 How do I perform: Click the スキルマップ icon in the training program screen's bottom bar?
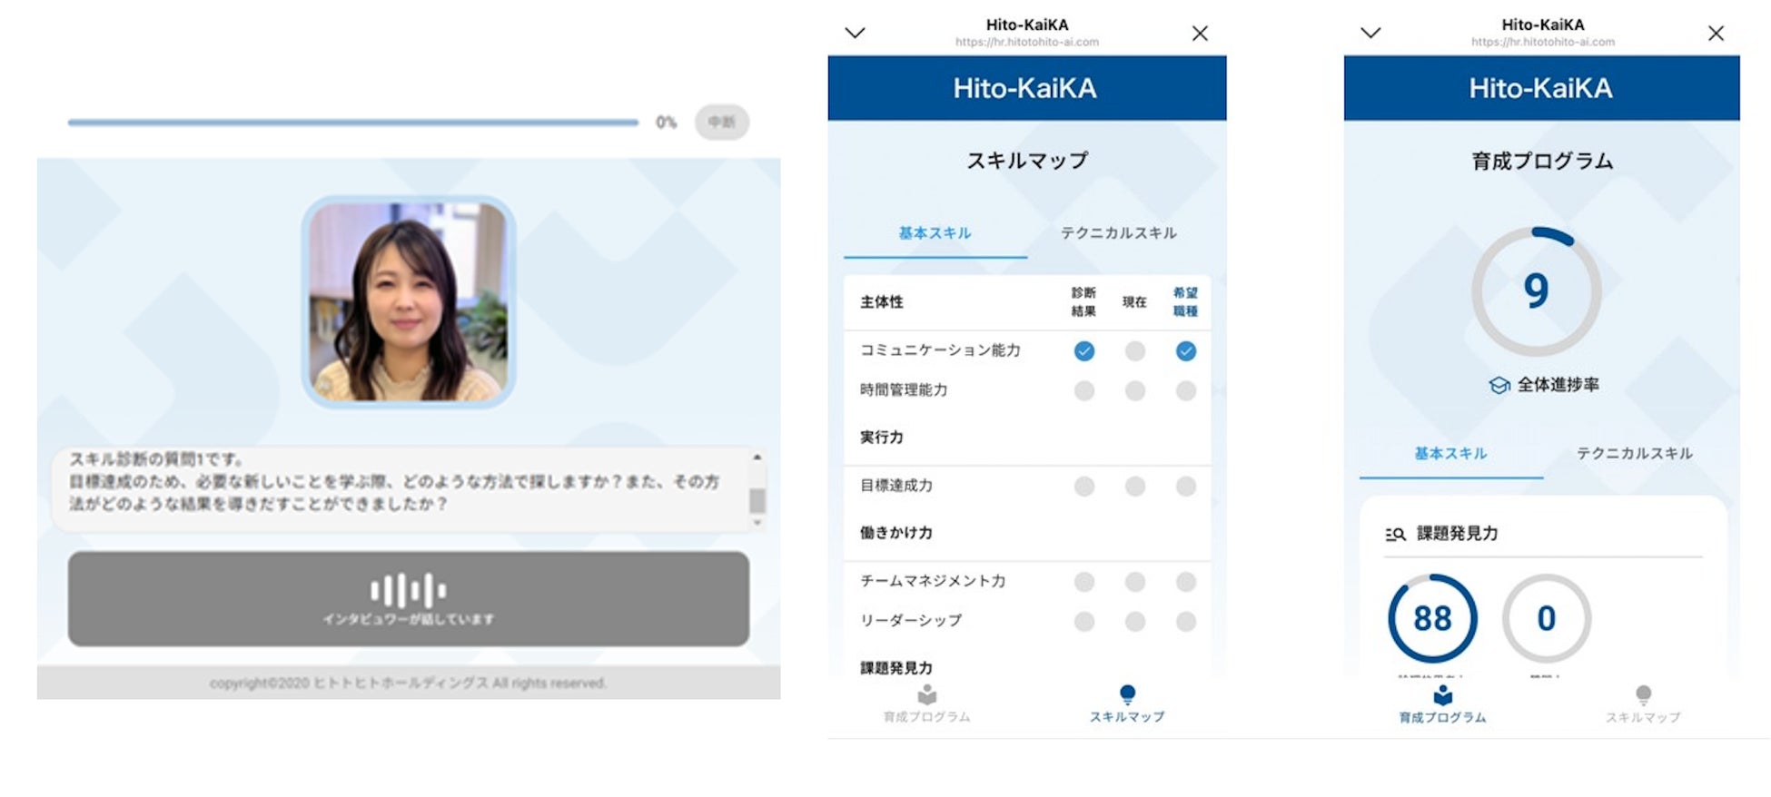click(1643, 696)
